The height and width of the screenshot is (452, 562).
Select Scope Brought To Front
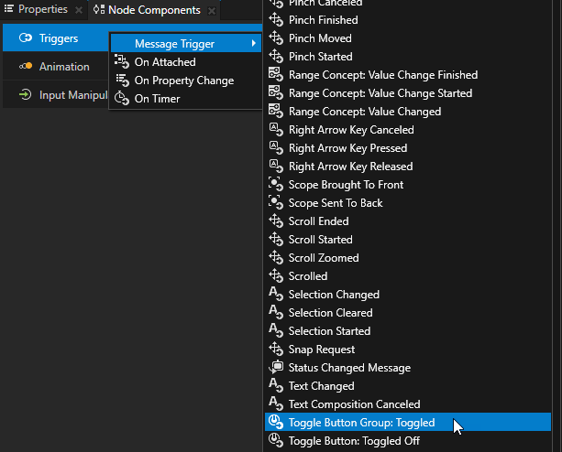408,184
